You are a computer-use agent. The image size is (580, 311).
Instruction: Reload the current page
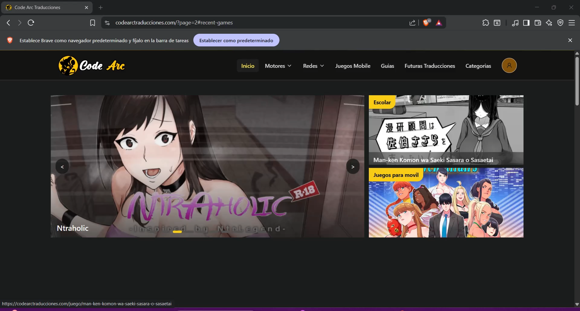click(x=31, y=23)
